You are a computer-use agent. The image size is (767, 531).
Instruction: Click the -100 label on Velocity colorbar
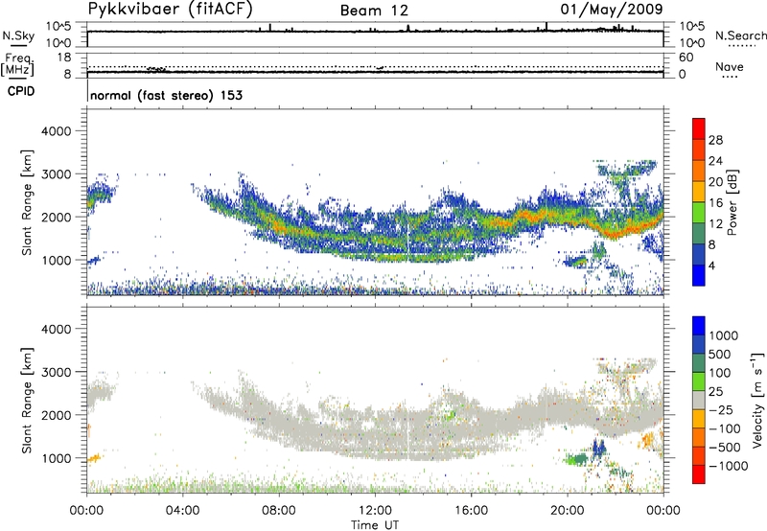coord(724,428)
